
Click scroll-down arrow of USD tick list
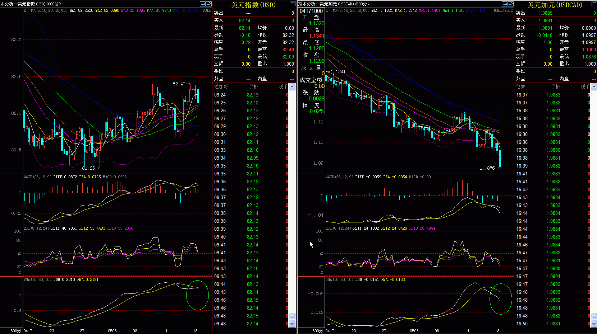point(292,324)
